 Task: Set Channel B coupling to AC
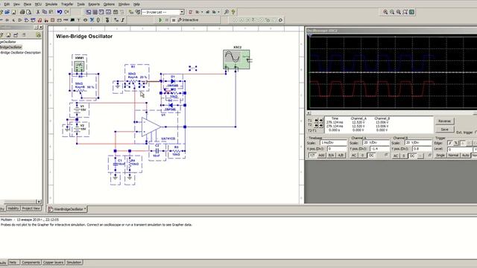(396, 156)
